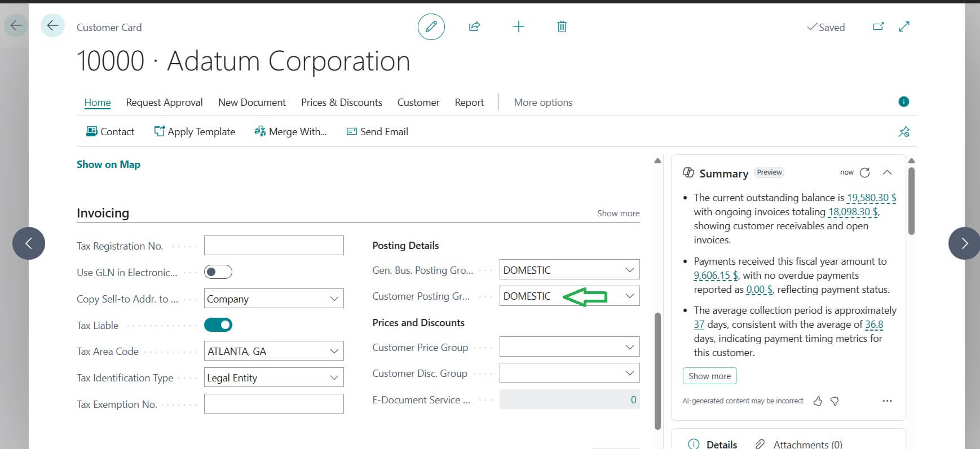
Task: Click the Tax Registration No. field
Action: point(273,246)
